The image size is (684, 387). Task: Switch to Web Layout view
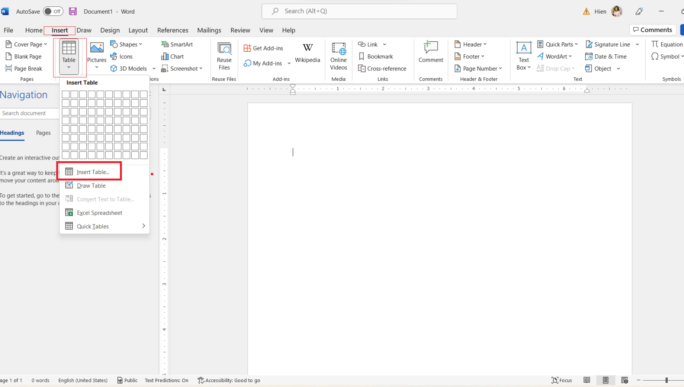coord(625,380)
